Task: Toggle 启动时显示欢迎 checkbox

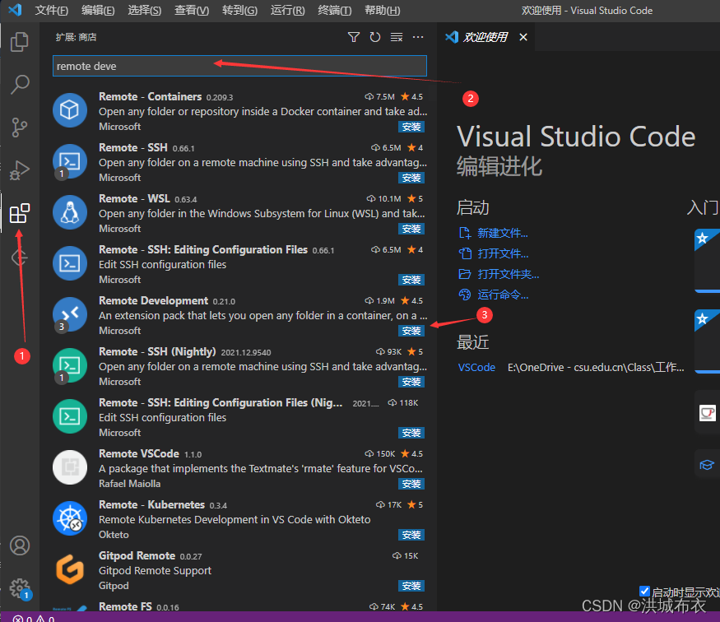Action: [x=644, y=592]
